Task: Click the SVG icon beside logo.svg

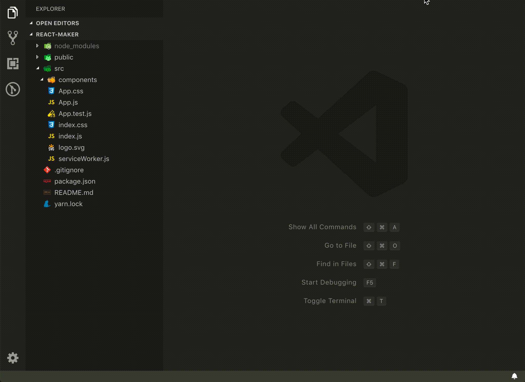Action: point(51,147)
